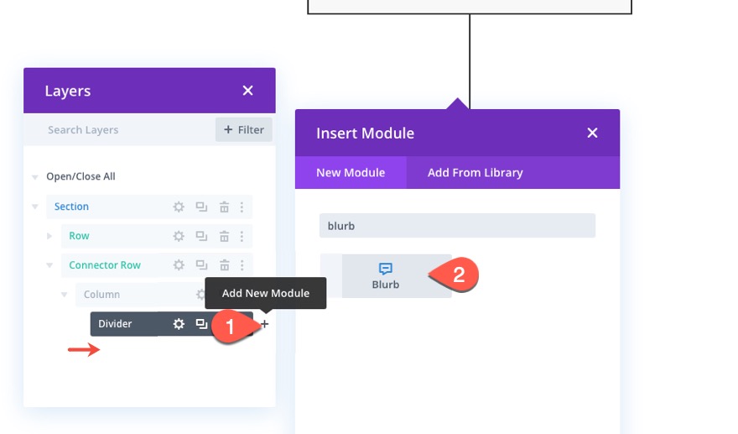
Task: Delete the Connector Row layer
Action: click(x=224, y=265)
